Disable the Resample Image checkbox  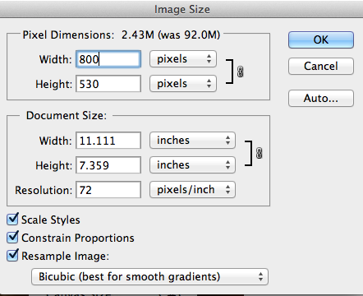(x=12, y=255)
